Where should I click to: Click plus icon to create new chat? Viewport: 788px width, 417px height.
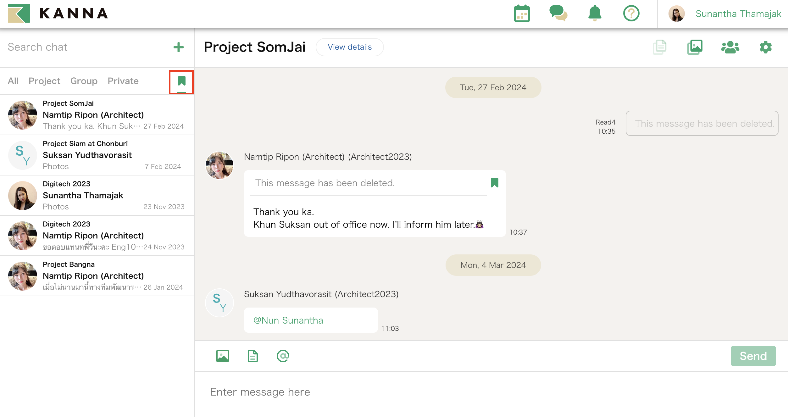[x=178, y=47]
